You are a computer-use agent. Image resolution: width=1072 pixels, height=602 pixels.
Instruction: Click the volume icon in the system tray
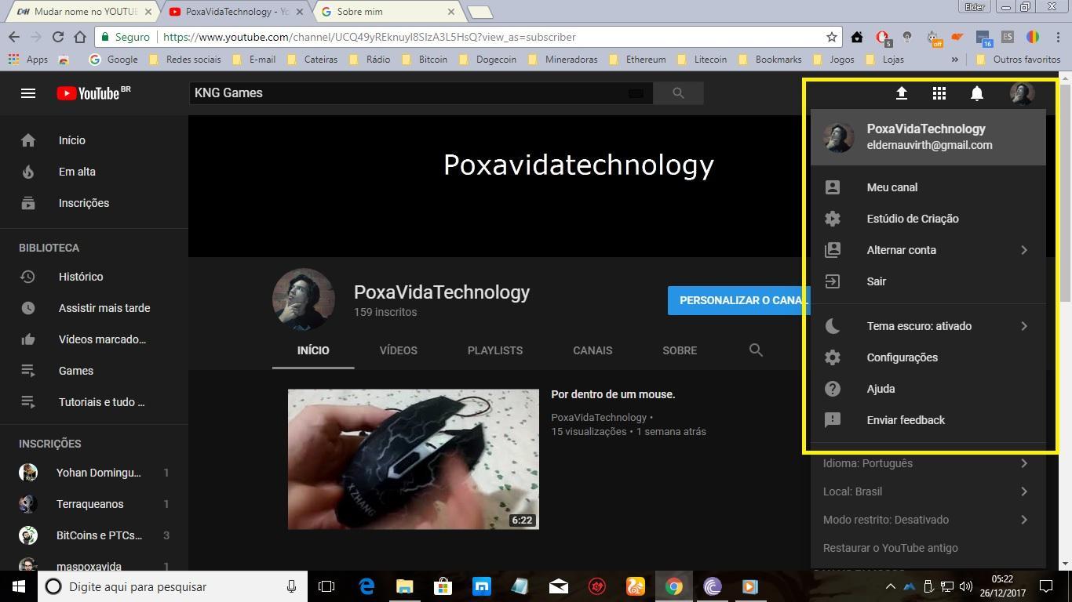pos(966,586)
